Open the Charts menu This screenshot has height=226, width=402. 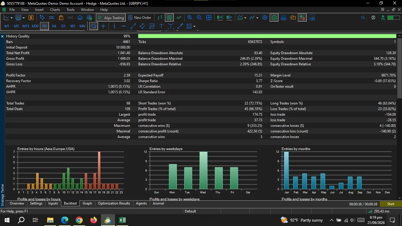point(55,10)
